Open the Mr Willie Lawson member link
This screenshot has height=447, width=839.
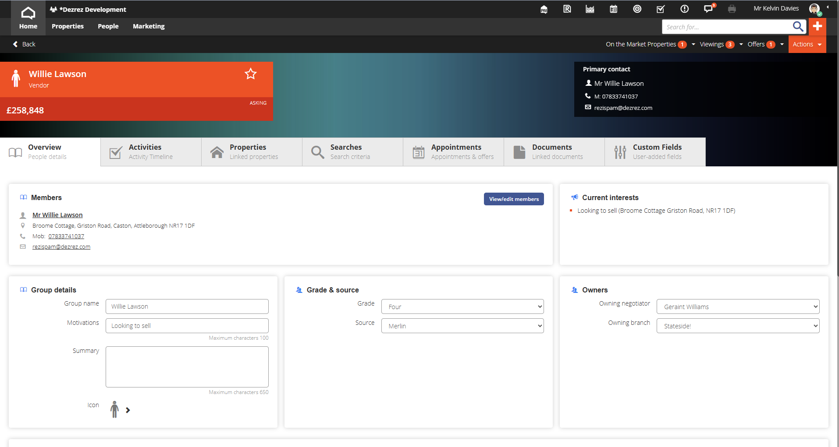57,215
